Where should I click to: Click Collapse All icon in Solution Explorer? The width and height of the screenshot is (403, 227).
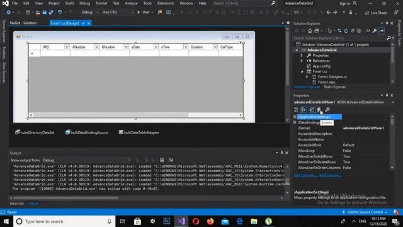(x=353, y=31)
